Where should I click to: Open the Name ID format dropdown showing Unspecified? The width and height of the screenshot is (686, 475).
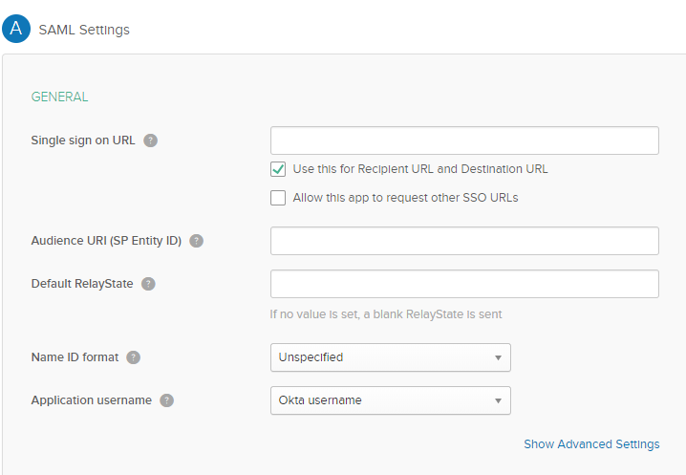pyautogui.click(x=391, y=357)
